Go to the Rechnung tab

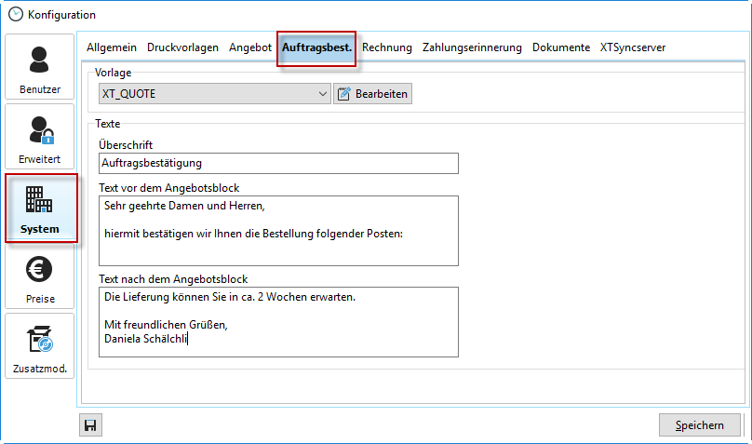(x=387, y=47)
